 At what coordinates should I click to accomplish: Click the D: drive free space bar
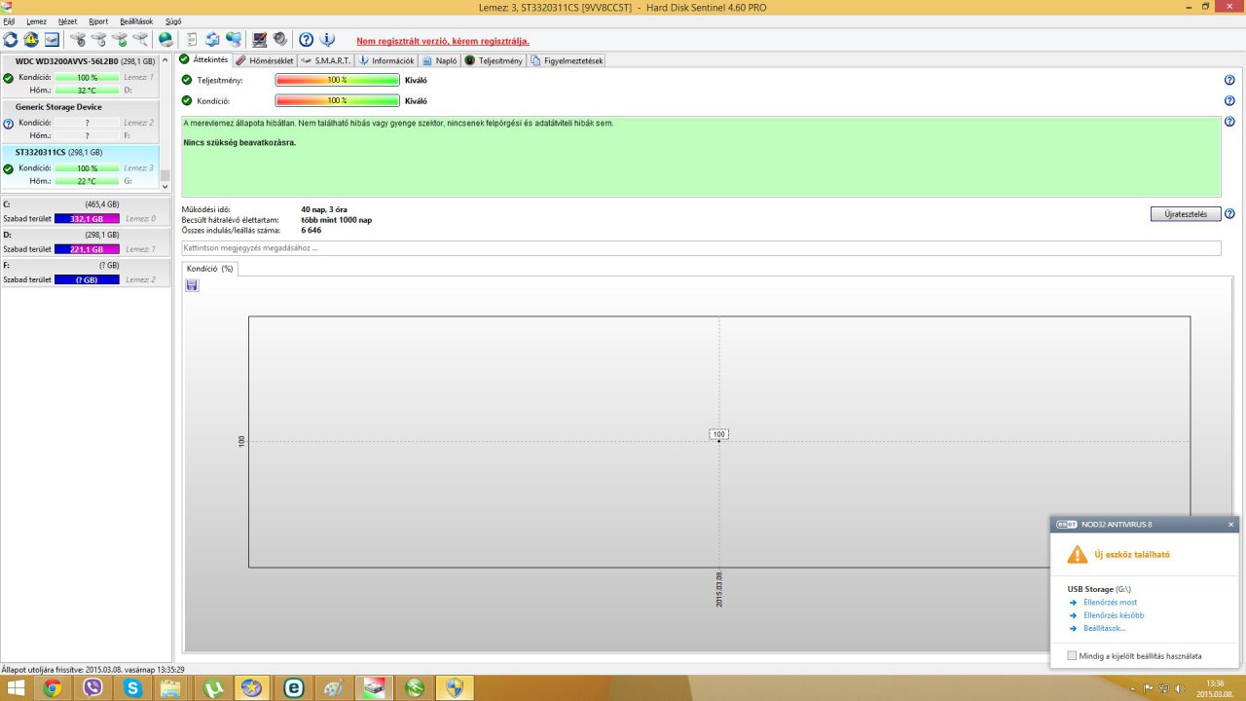pos(87,249)
